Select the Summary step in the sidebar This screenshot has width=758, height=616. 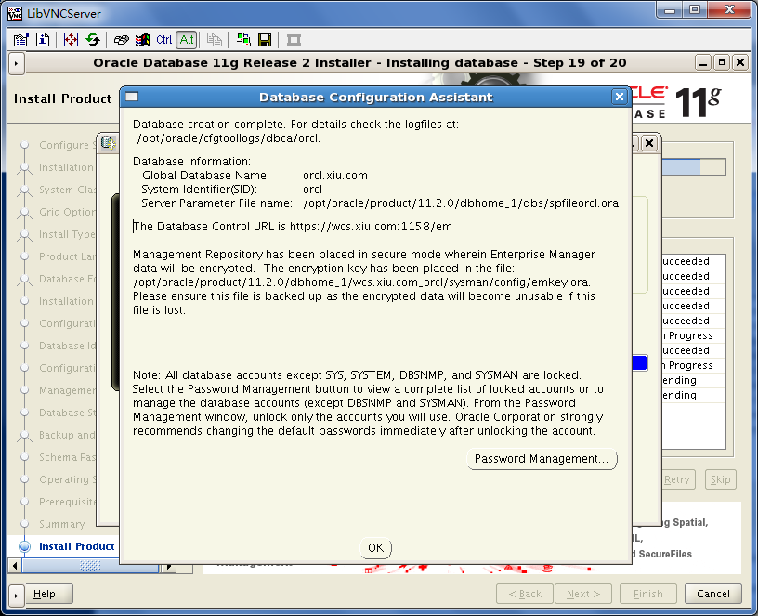pyautogui.click(x=62, y=524)
